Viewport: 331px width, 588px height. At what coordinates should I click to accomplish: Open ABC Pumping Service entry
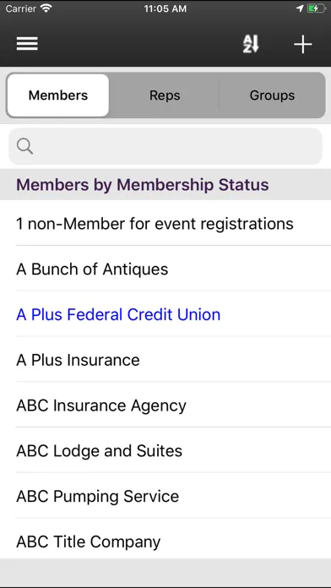coord(165,496)
